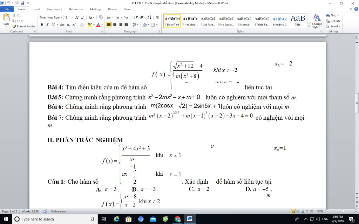Apply strikethrough formatting
This screenshot has width=359, height=224.
pos(62,24)
